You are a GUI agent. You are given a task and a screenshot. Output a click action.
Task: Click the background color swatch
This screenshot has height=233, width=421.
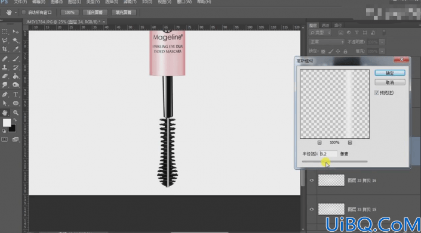pyautogui.click(x=13, y=129)
